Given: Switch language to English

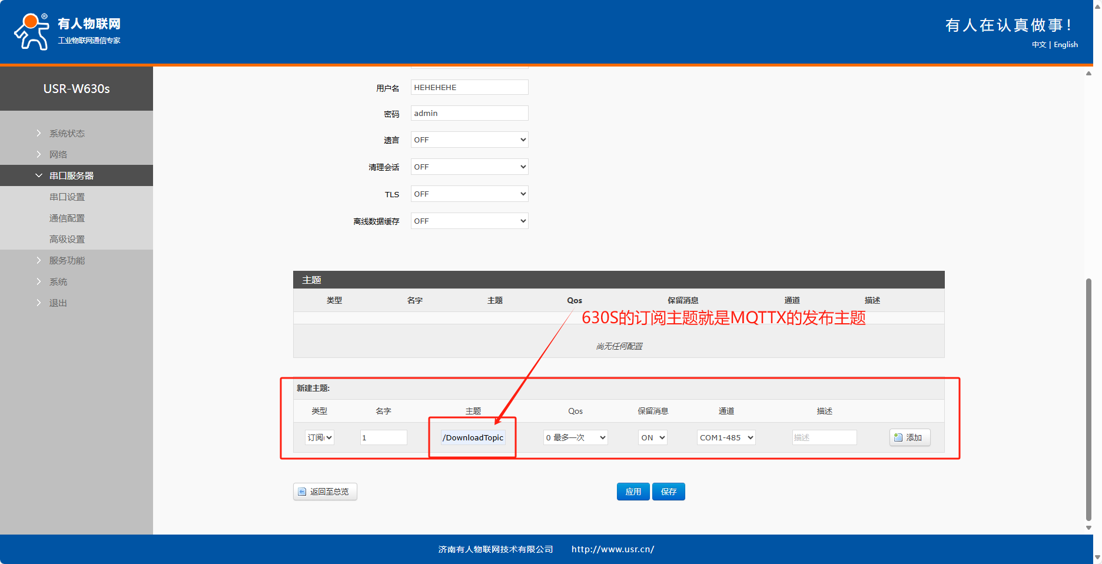Looking at the screenshot, I should tap(1066, 45).
